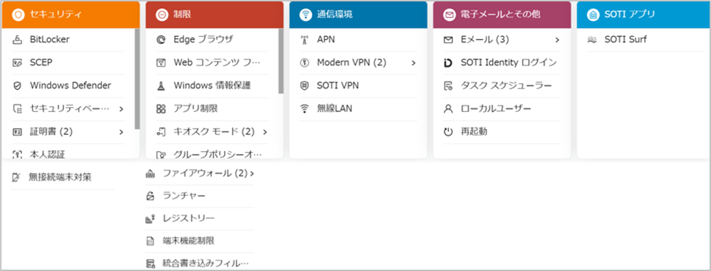The image size is (711, 271).
Task: Click the SCEP certificate icon
Action: click(18, 63)
